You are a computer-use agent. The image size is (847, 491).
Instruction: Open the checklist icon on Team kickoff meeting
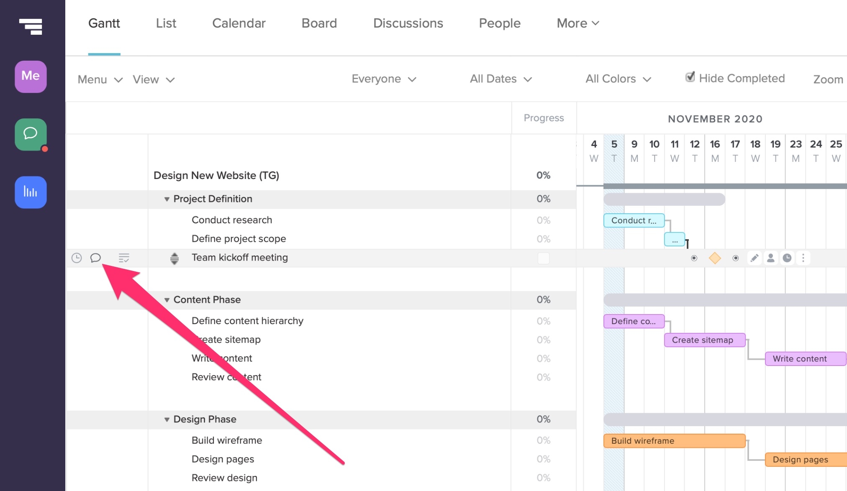123,258
